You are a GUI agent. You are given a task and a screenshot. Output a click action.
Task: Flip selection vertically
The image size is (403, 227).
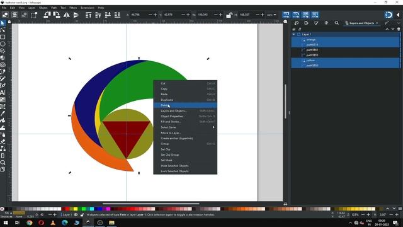pyautogui.click(x=76, y=15)
